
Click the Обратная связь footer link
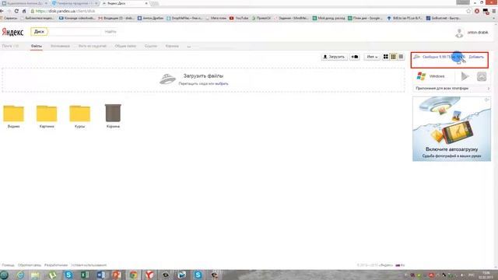pos(30,265)
